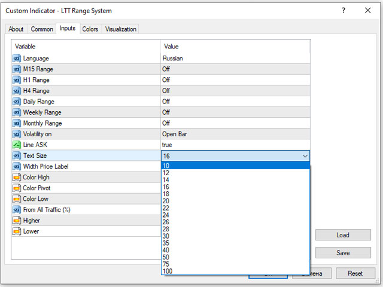The width and height of the screenshot is (383, 287).
Task: Click the icon beside Daily Range
Action: (x=17, y=102)
